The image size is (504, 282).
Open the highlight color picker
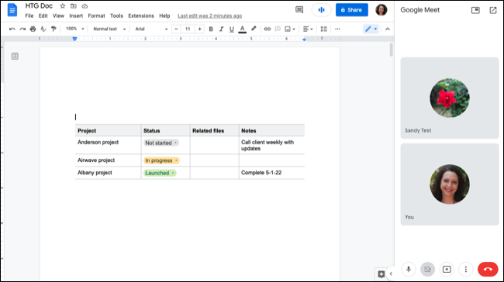click(x=254, y=29)
